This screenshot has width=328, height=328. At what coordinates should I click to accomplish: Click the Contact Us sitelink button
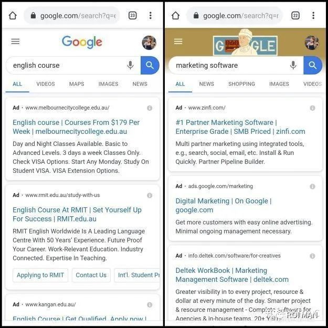click(x=91, y=275)
